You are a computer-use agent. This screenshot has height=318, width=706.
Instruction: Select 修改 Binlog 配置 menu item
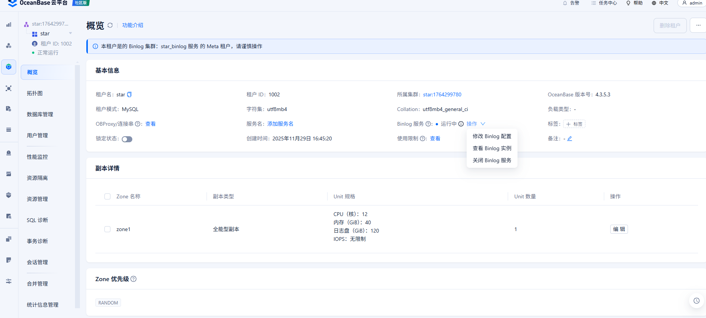492,136
